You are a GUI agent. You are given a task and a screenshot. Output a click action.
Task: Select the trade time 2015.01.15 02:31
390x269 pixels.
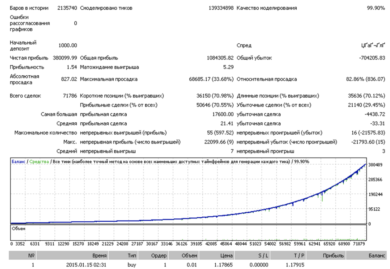pos(86,265)
